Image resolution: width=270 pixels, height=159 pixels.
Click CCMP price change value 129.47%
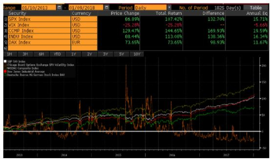click(x=131, y=31)
